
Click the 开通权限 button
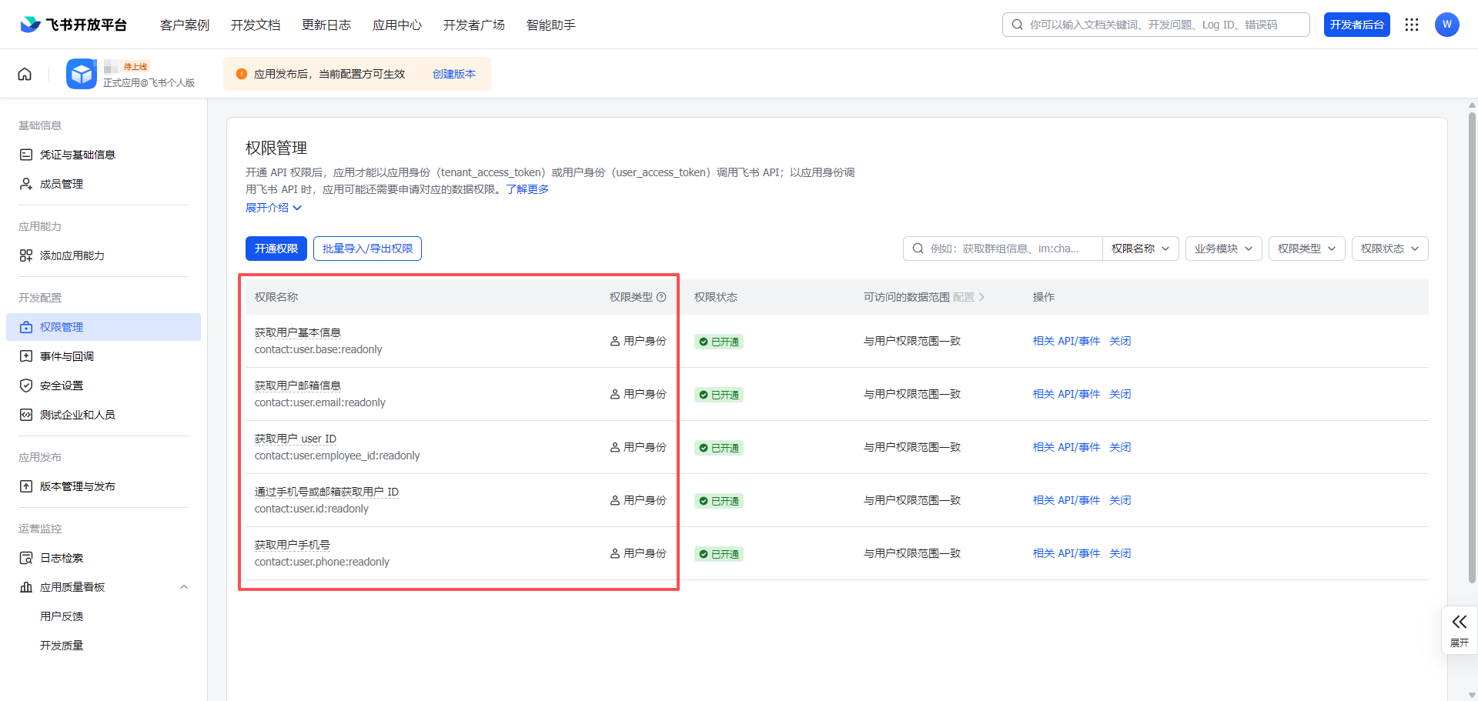276,249
